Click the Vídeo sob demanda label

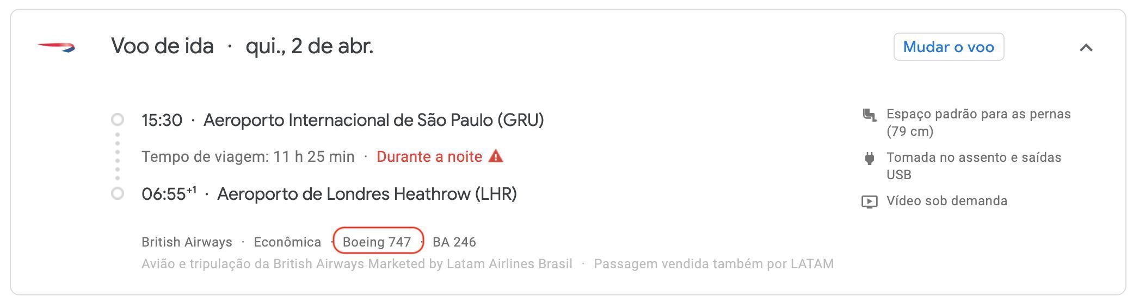(x=947, y=201)
